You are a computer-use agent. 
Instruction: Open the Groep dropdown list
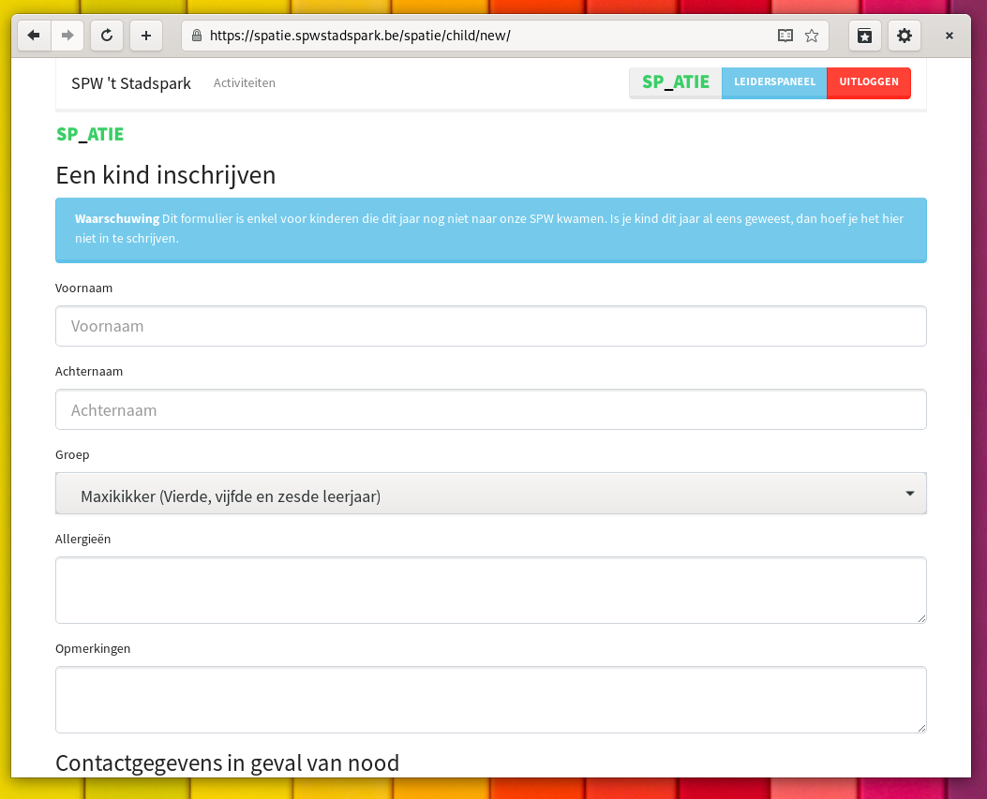469,495
